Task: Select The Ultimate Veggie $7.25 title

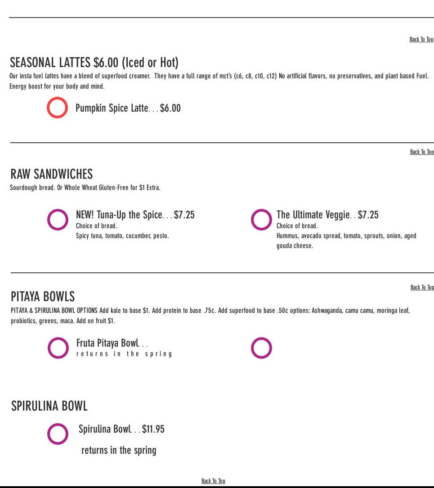Action: click(327, 215)
